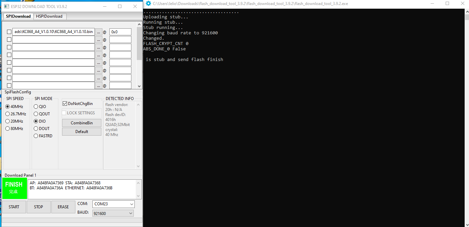Click the '...' browse button in fifth file row
469x227 pixels.
[x=98, y=63]
